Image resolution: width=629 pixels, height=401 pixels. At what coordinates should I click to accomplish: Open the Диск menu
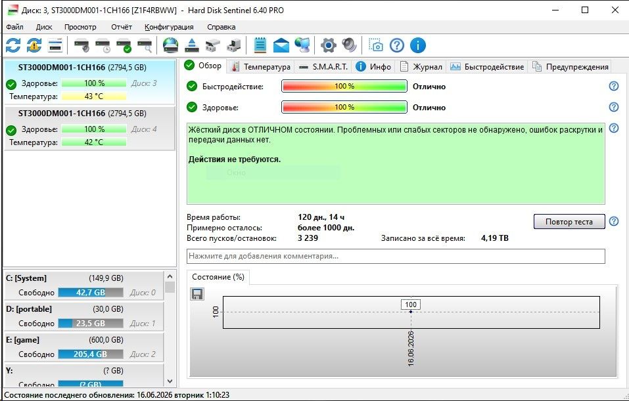pos(44,27)
